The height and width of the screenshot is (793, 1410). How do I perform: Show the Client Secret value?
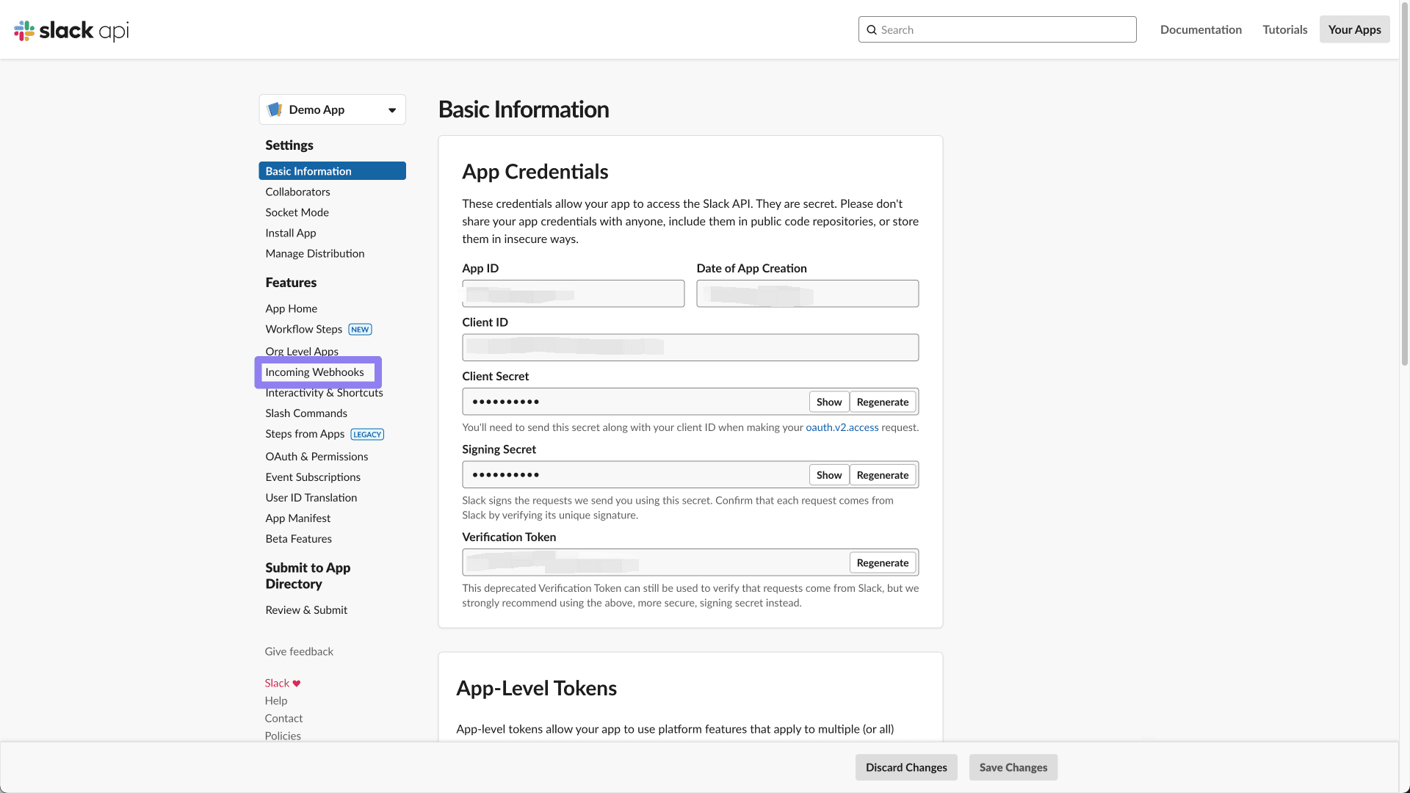coord(828,402)
